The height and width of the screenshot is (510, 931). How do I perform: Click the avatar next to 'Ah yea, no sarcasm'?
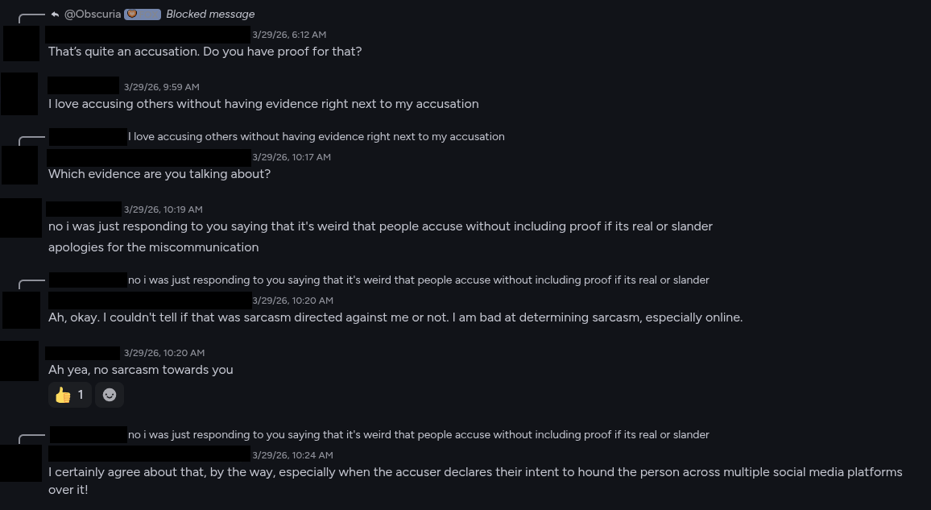[21, 361]
